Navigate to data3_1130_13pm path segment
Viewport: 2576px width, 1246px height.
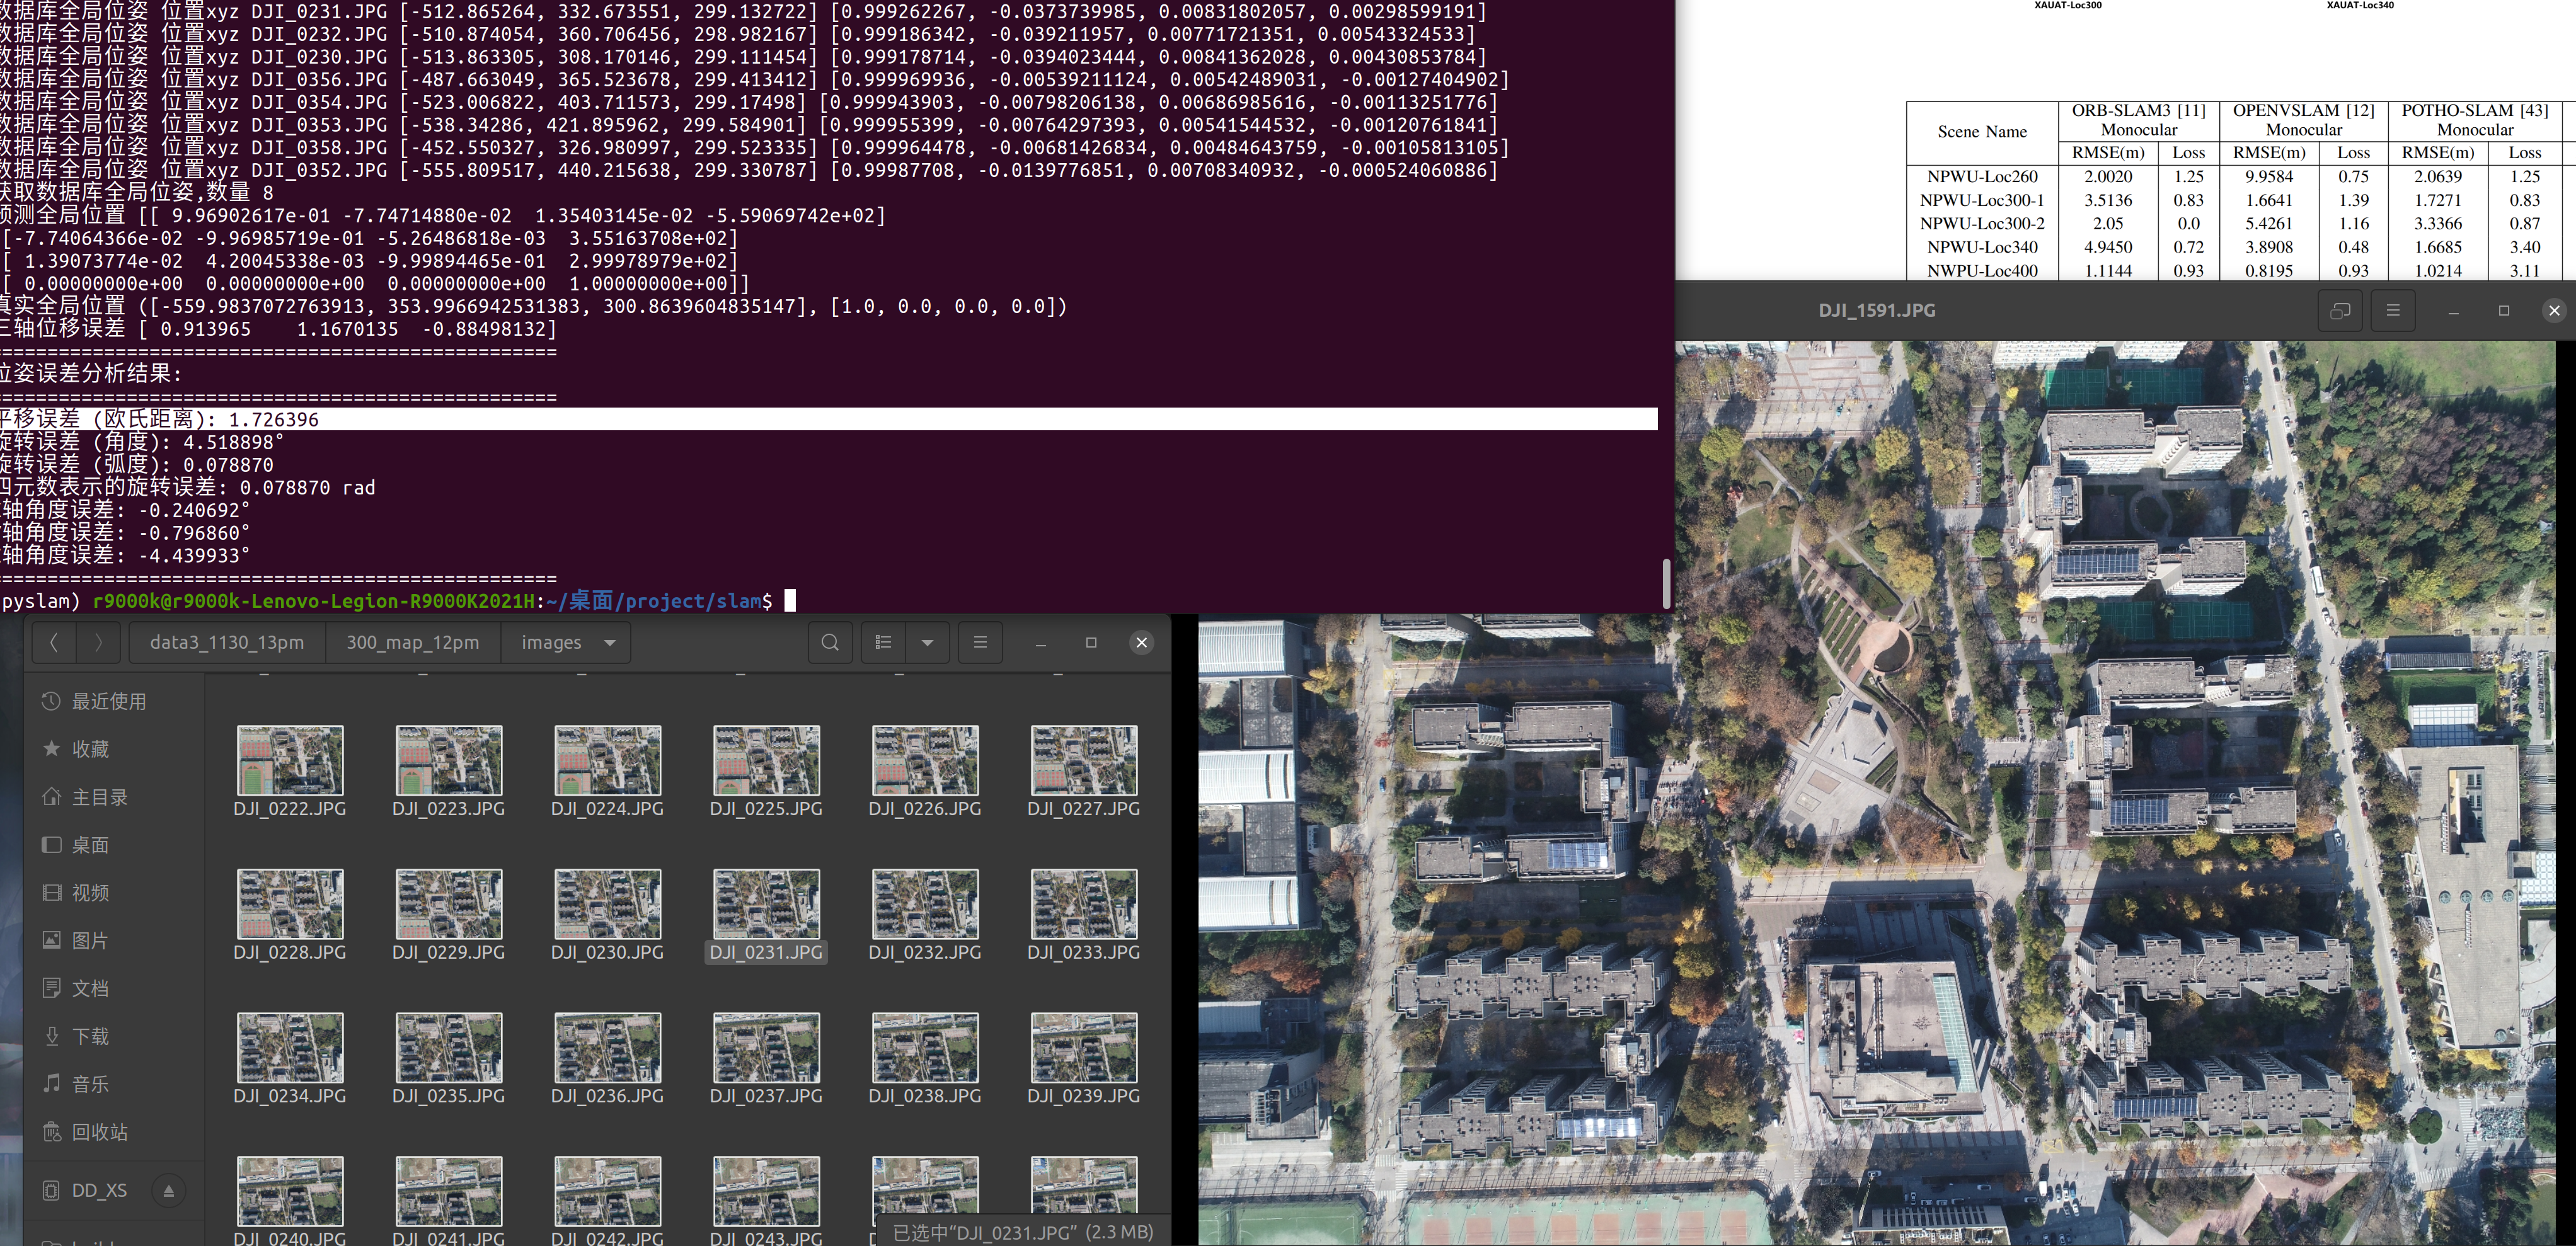[227, 642]
